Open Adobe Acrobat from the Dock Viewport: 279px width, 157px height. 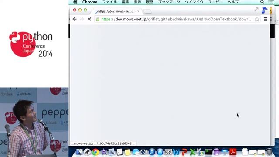(x=233, y=152)
